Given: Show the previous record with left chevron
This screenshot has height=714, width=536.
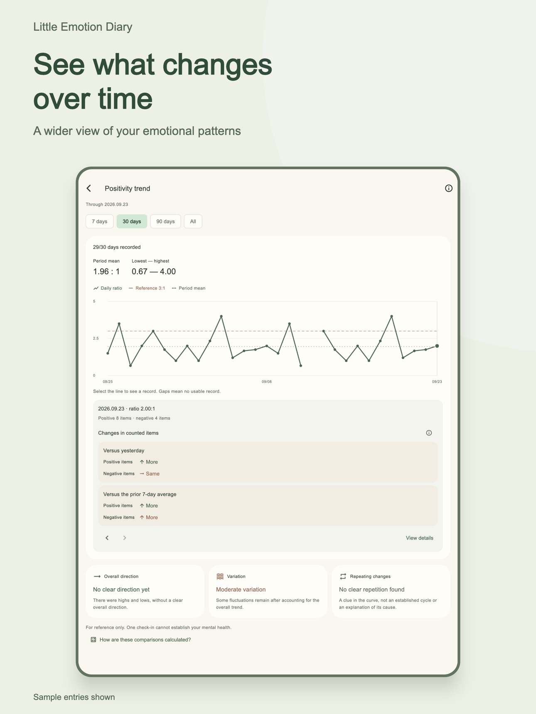Looking at the screenshot, I should click(107, 538).
